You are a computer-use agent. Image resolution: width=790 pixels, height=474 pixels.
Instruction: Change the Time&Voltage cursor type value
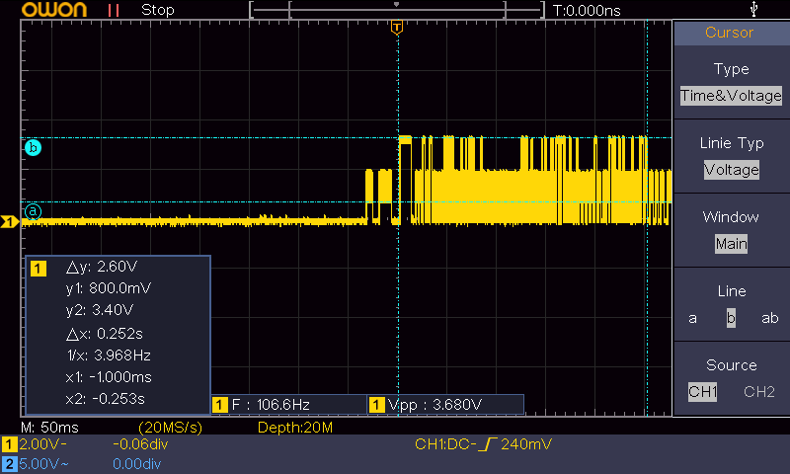click(731, 96)
